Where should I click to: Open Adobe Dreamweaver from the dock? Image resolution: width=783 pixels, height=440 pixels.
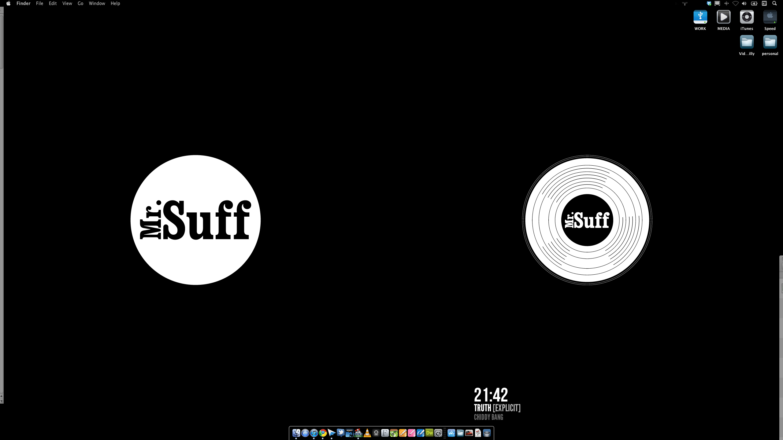429,433
